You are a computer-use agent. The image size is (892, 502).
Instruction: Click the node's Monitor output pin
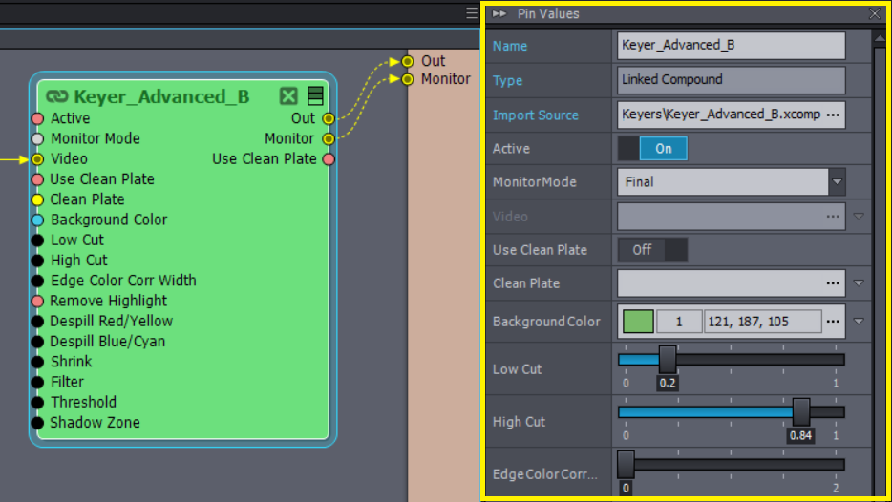point(329,138)
